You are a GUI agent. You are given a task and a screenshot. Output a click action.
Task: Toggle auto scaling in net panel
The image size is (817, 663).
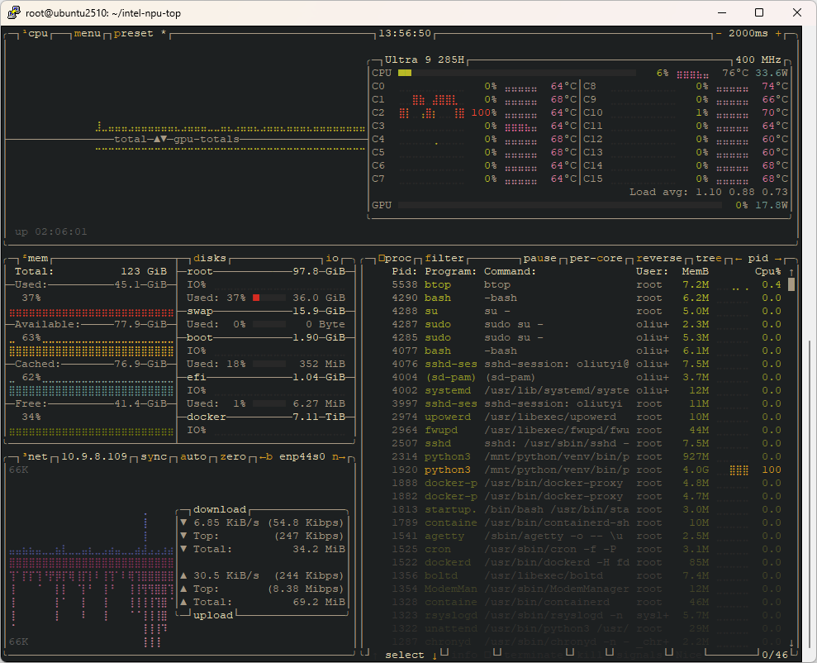(193, 457)
